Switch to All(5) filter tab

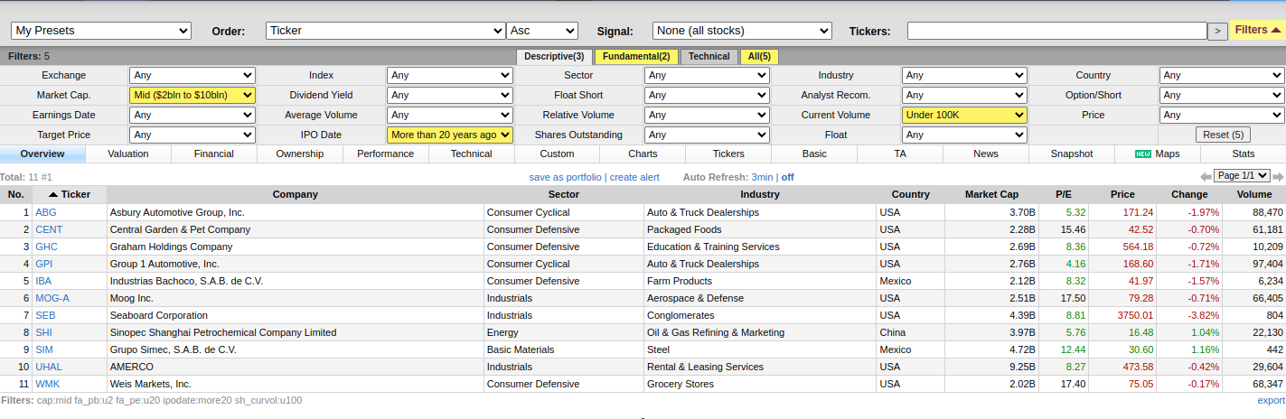click(x=759, y=56)
